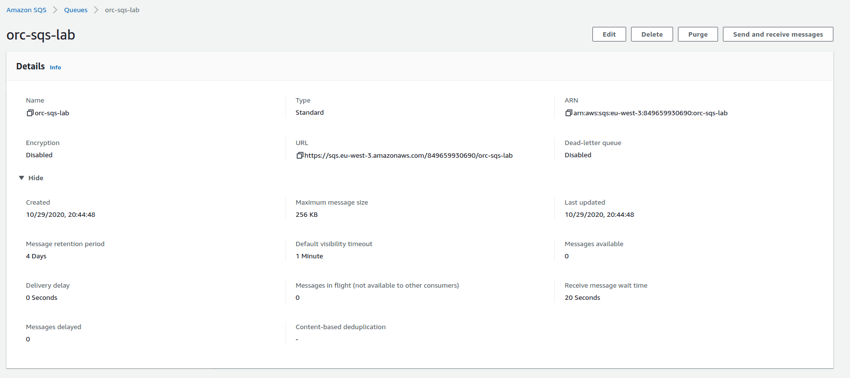
Task: Click the orc-sqs-lab page heading
Action: click(x=41, y=35)
